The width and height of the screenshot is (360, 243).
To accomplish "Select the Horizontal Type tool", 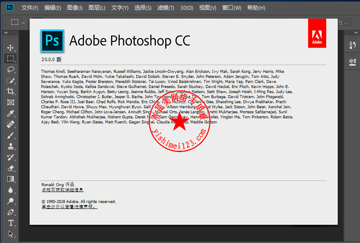I will point(11,223).
